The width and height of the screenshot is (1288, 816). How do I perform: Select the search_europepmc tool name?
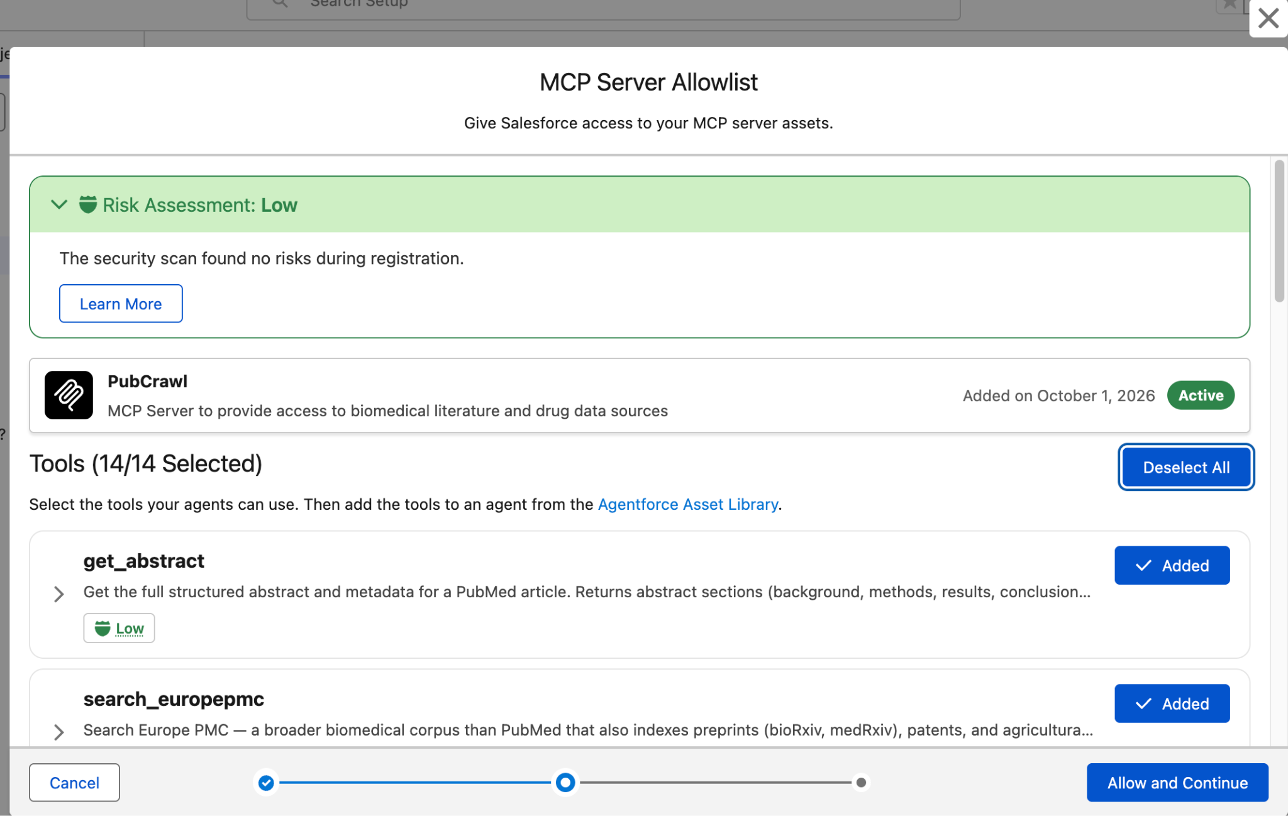pos(174,699)
